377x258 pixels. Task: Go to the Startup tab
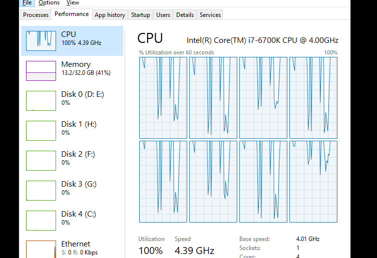click(x=140, y=15)
